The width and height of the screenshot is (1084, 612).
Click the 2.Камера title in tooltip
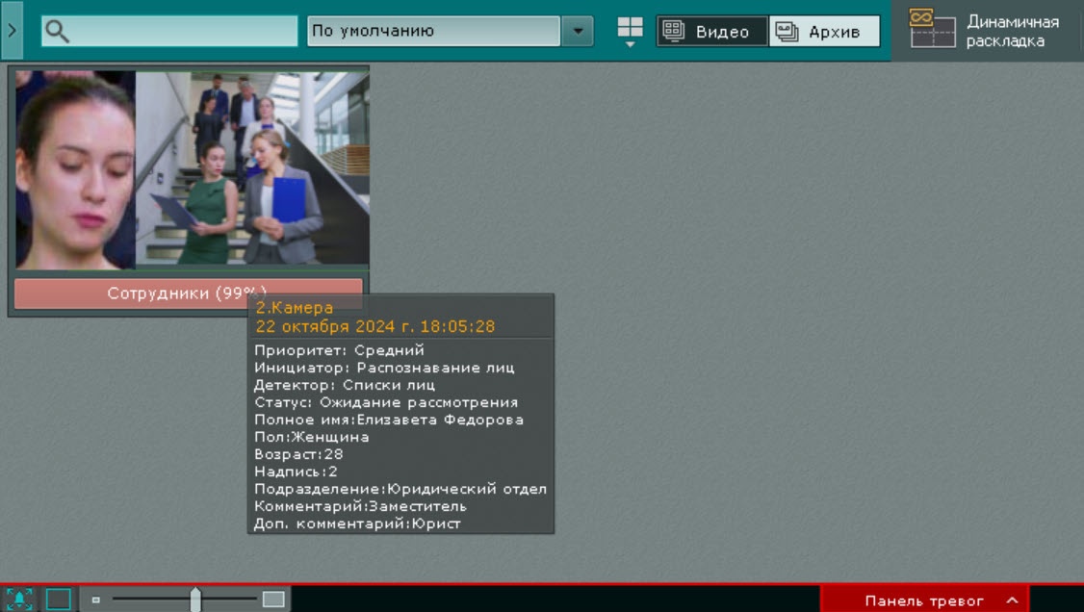[x=295, y=308]
